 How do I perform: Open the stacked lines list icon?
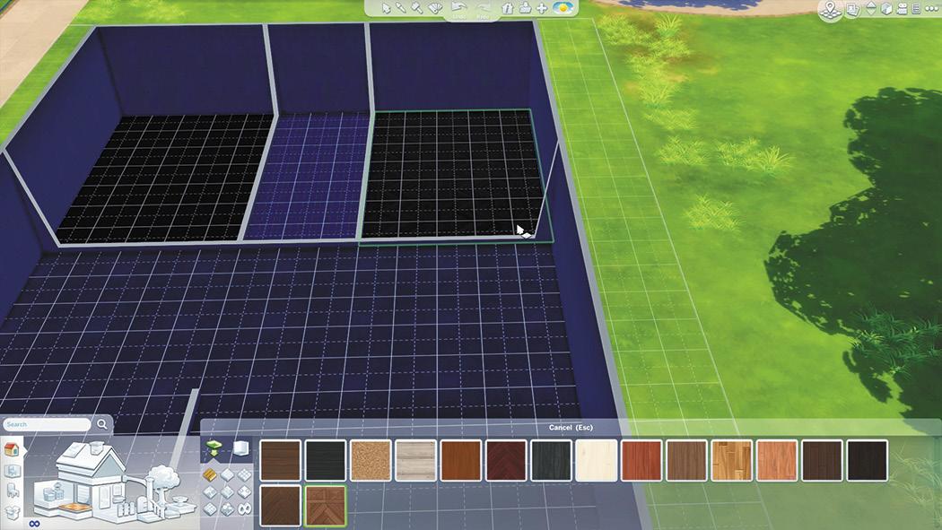click(x=916, y=9)
